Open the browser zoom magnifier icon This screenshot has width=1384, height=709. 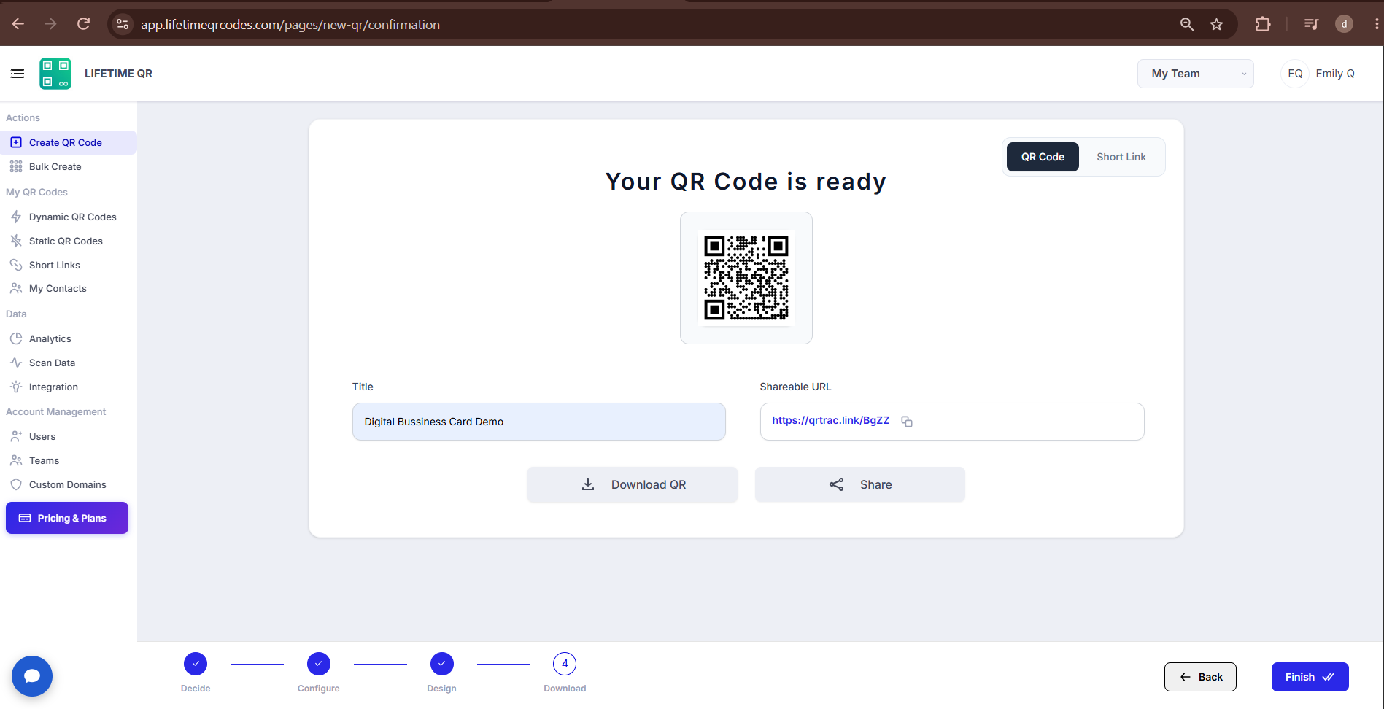(x=1187, y=24)
